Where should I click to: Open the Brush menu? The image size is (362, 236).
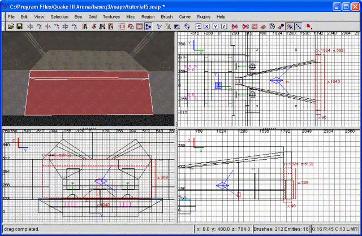(167, 17)
